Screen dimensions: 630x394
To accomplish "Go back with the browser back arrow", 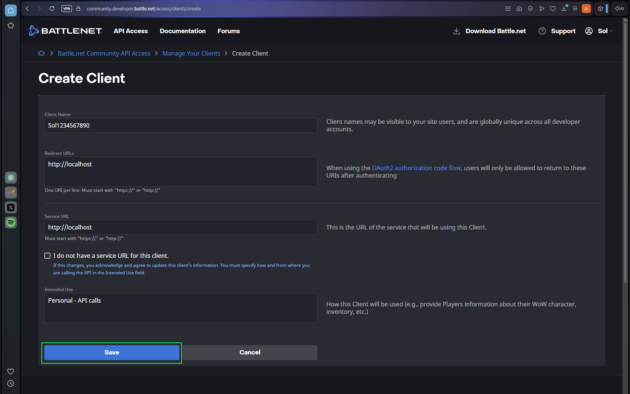I will (x=27, y=9).
